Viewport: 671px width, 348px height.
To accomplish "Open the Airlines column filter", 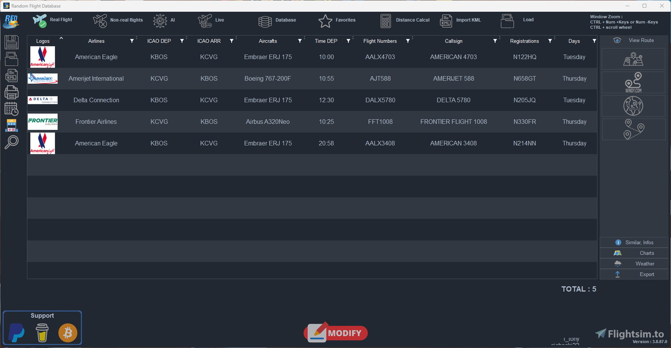I will pos(132,41).
